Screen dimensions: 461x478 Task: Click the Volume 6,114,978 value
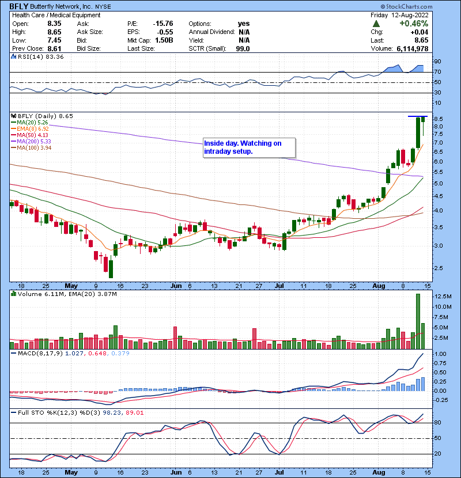coord(413,49)
